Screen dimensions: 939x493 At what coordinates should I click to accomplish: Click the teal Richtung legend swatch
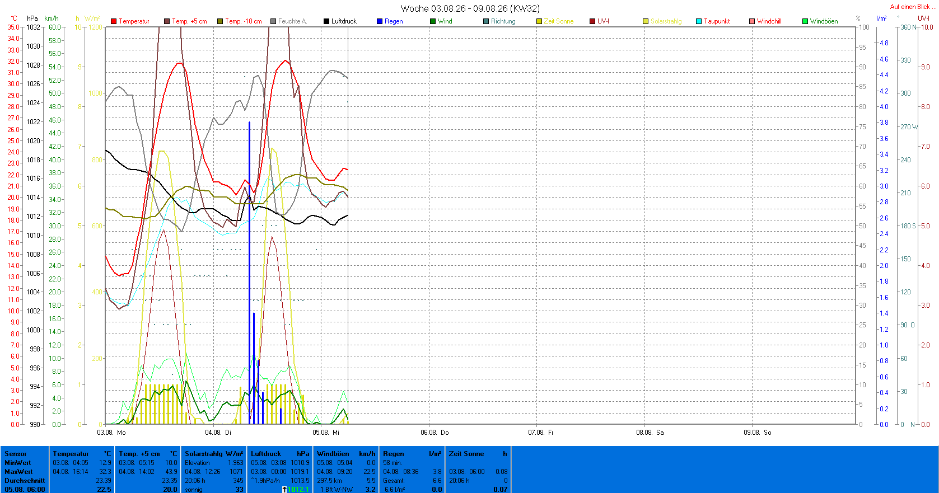click(486, 21)
